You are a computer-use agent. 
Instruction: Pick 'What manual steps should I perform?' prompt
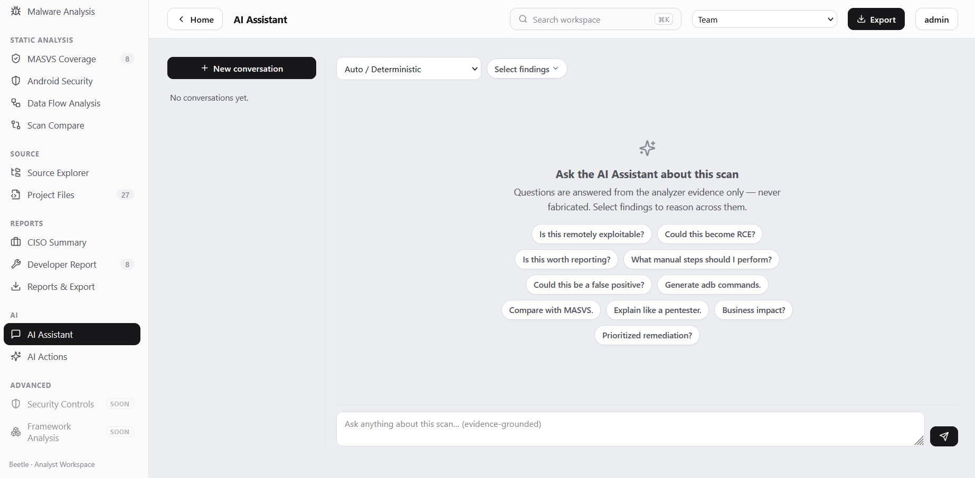click(701, 259)
